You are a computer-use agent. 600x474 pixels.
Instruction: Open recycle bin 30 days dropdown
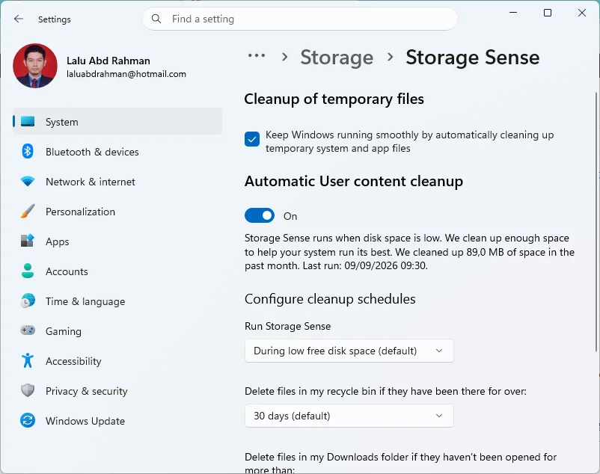click(x=349, y=416)
